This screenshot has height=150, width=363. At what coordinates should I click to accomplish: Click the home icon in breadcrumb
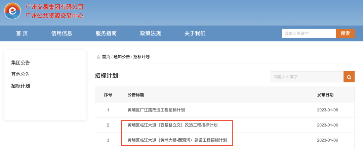(98, 57)
